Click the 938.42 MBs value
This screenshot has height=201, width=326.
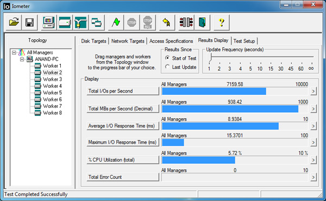point(235,102)
